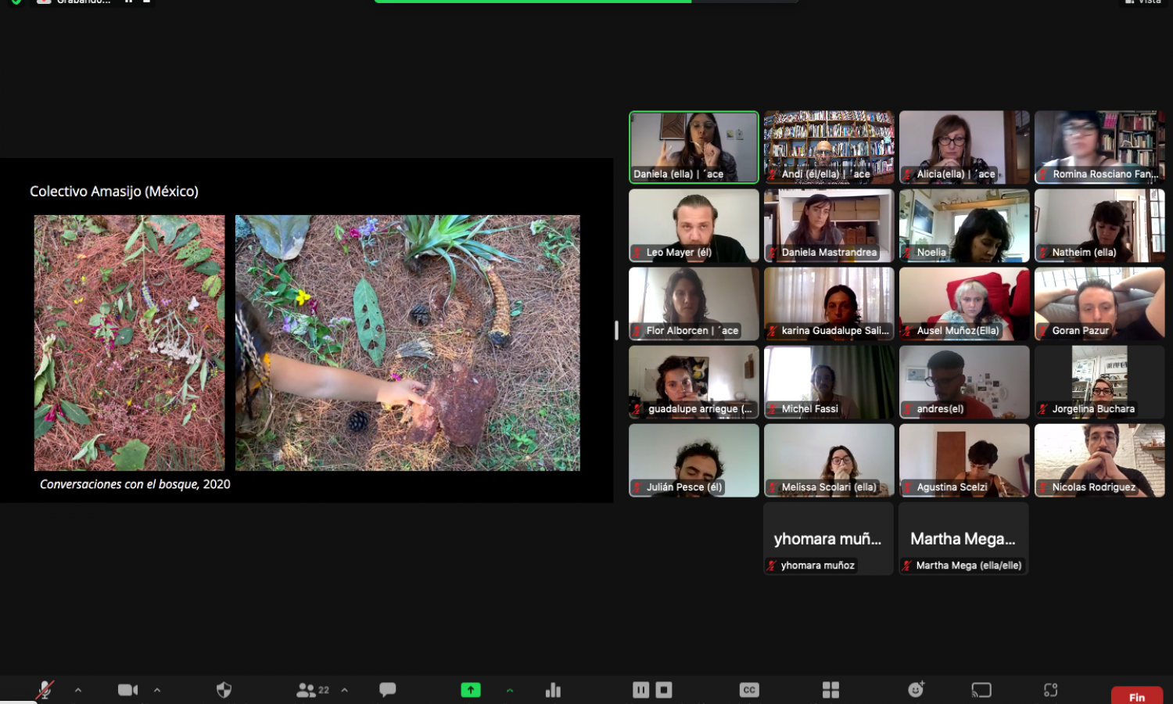Image resolution: width=1173 pixels, height=704 pixels.
Task: Expand audio options arrow next to microphone
Action: [x=78, y=690]
